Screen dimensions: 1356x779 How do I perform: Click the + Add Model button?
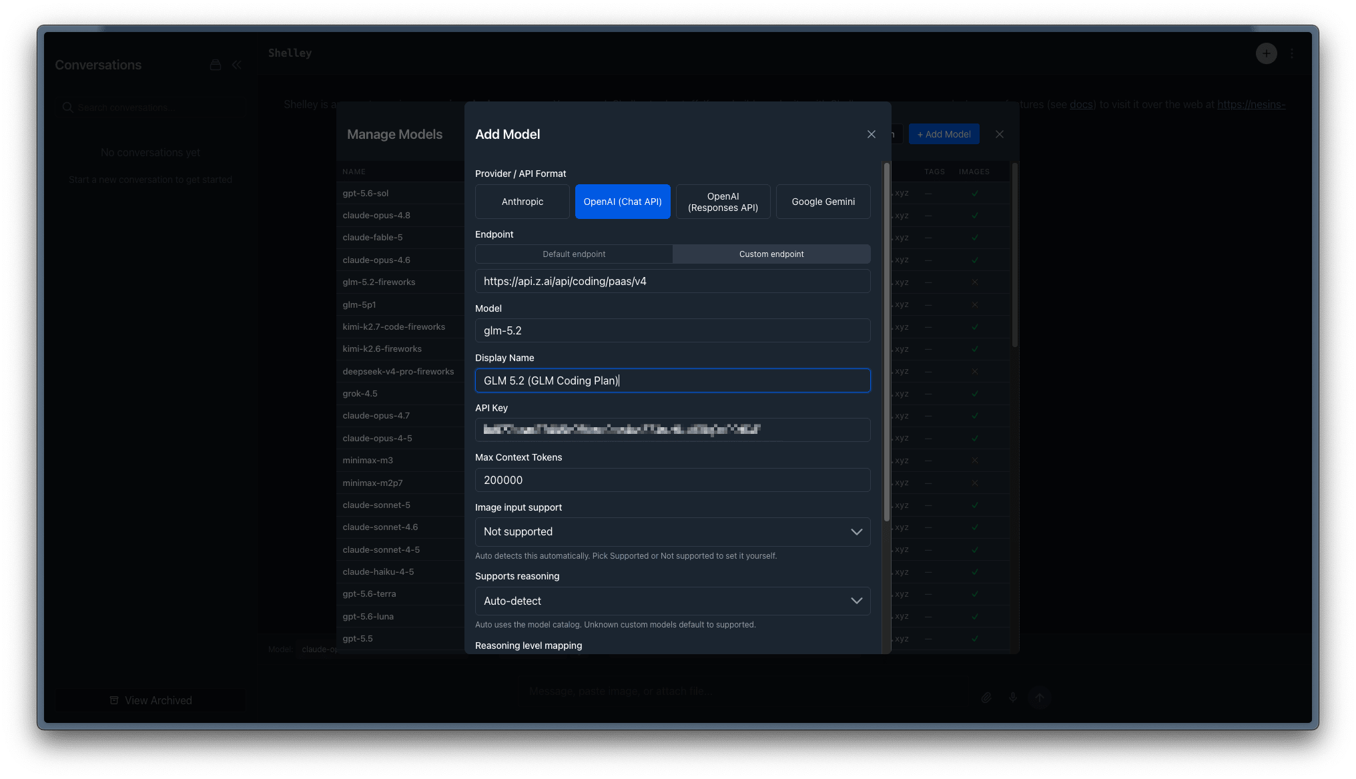(x=944, y=134)
